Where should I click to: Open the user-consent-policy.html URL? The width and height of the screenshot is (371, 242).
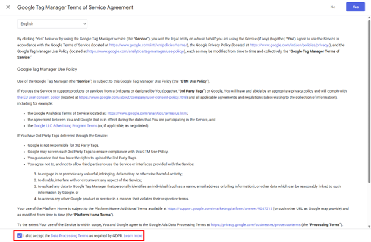click(x=133, y=98)
